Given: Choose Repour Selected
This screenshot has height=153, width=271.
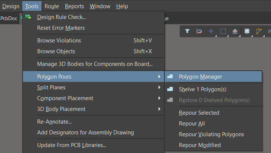Looking at the screenshot, I should [213, 113].
